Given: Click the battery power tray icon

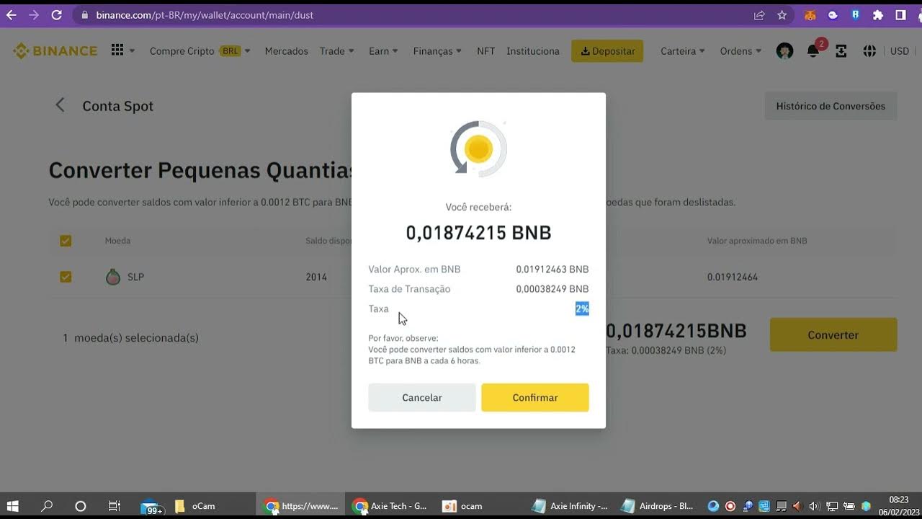Looking at the screenshot, I should 849,506.
